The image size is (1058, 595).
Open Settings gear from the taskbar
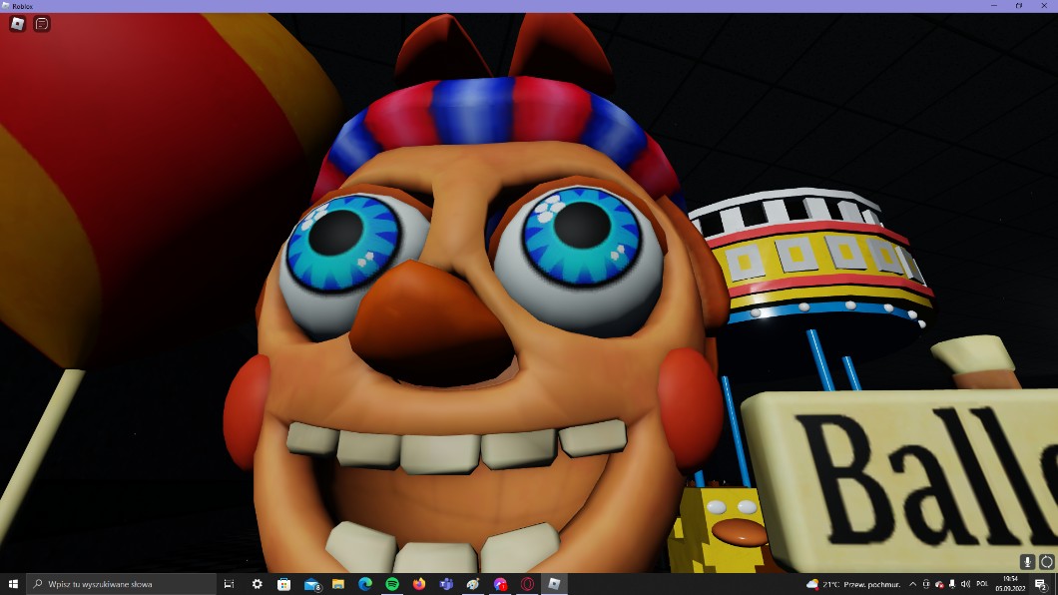[258, 584]
